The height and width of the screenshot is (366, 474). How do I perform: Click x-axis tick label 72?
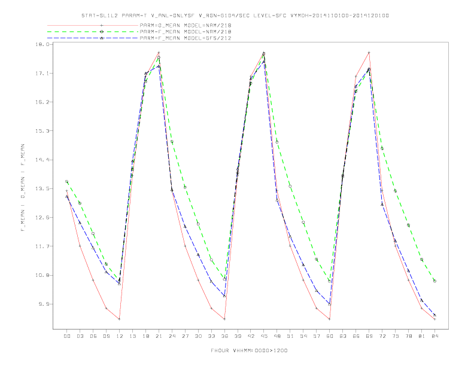(x=382, y=336)
